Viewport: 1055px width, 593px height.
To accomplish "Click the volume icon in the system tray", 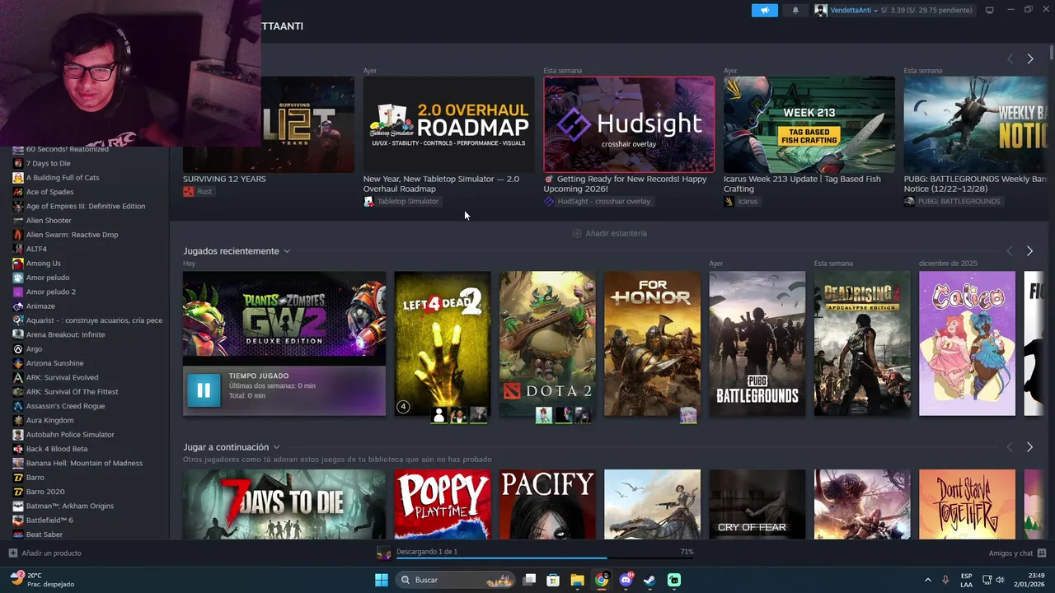I will (1000, 580).
